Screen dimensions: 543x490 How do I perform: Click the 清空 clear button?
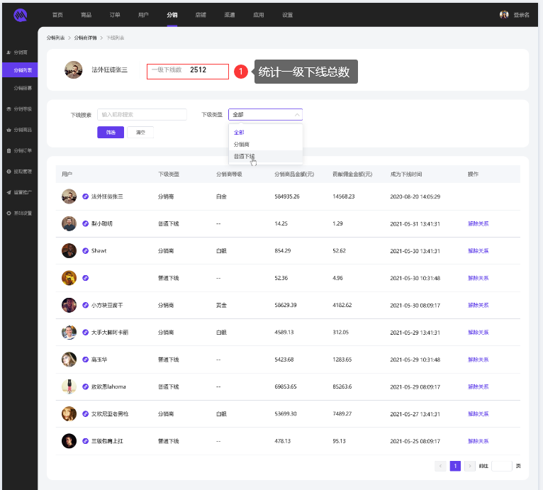(140, 133)
